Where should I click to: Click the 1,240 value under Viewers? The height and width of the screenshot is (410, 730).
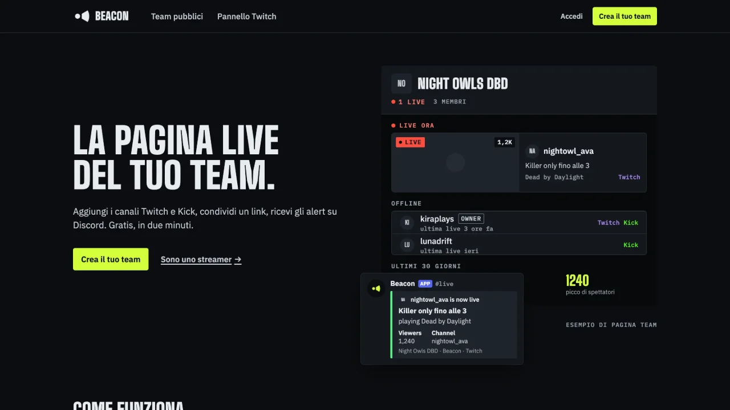pyautogui.click(x=407, y=341)
